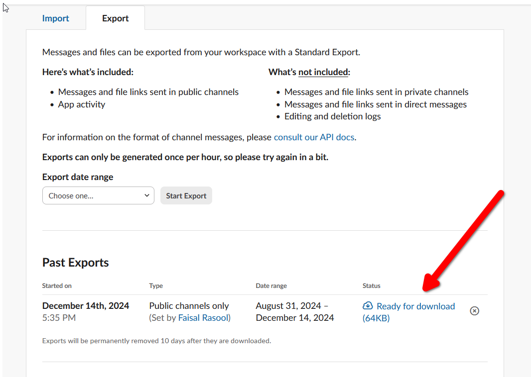Screen dimensions: 531x377
Task: Click the December 14th, 2024 start date
Action: 86,306
